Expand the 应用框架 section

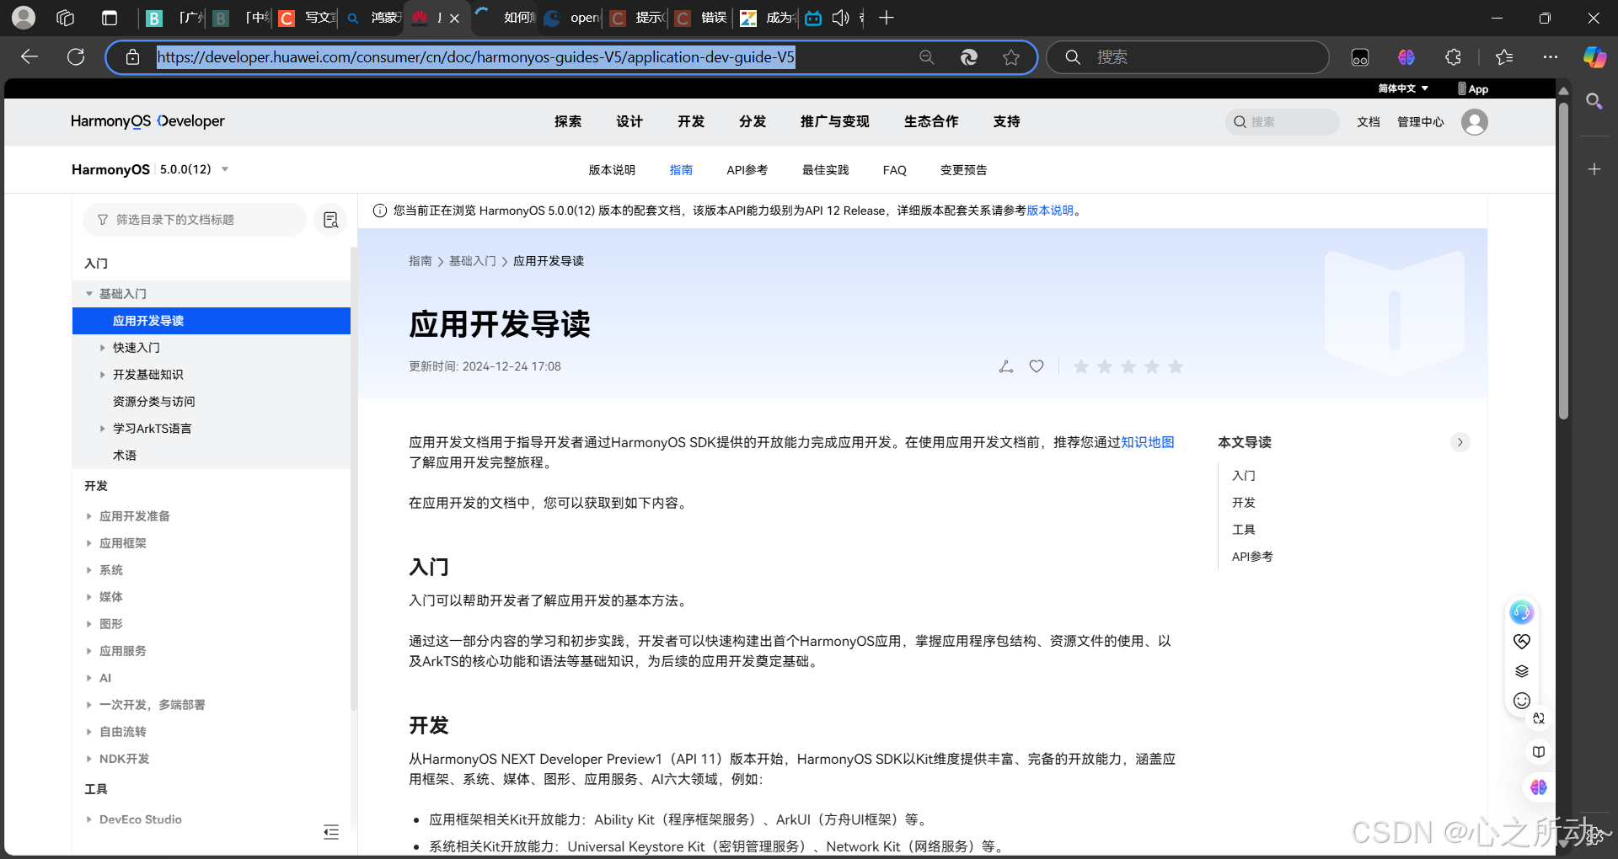click(89, 543)
